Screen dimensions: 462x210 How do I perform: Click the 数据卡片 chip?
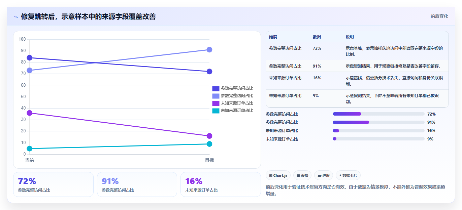pos(348,175)
